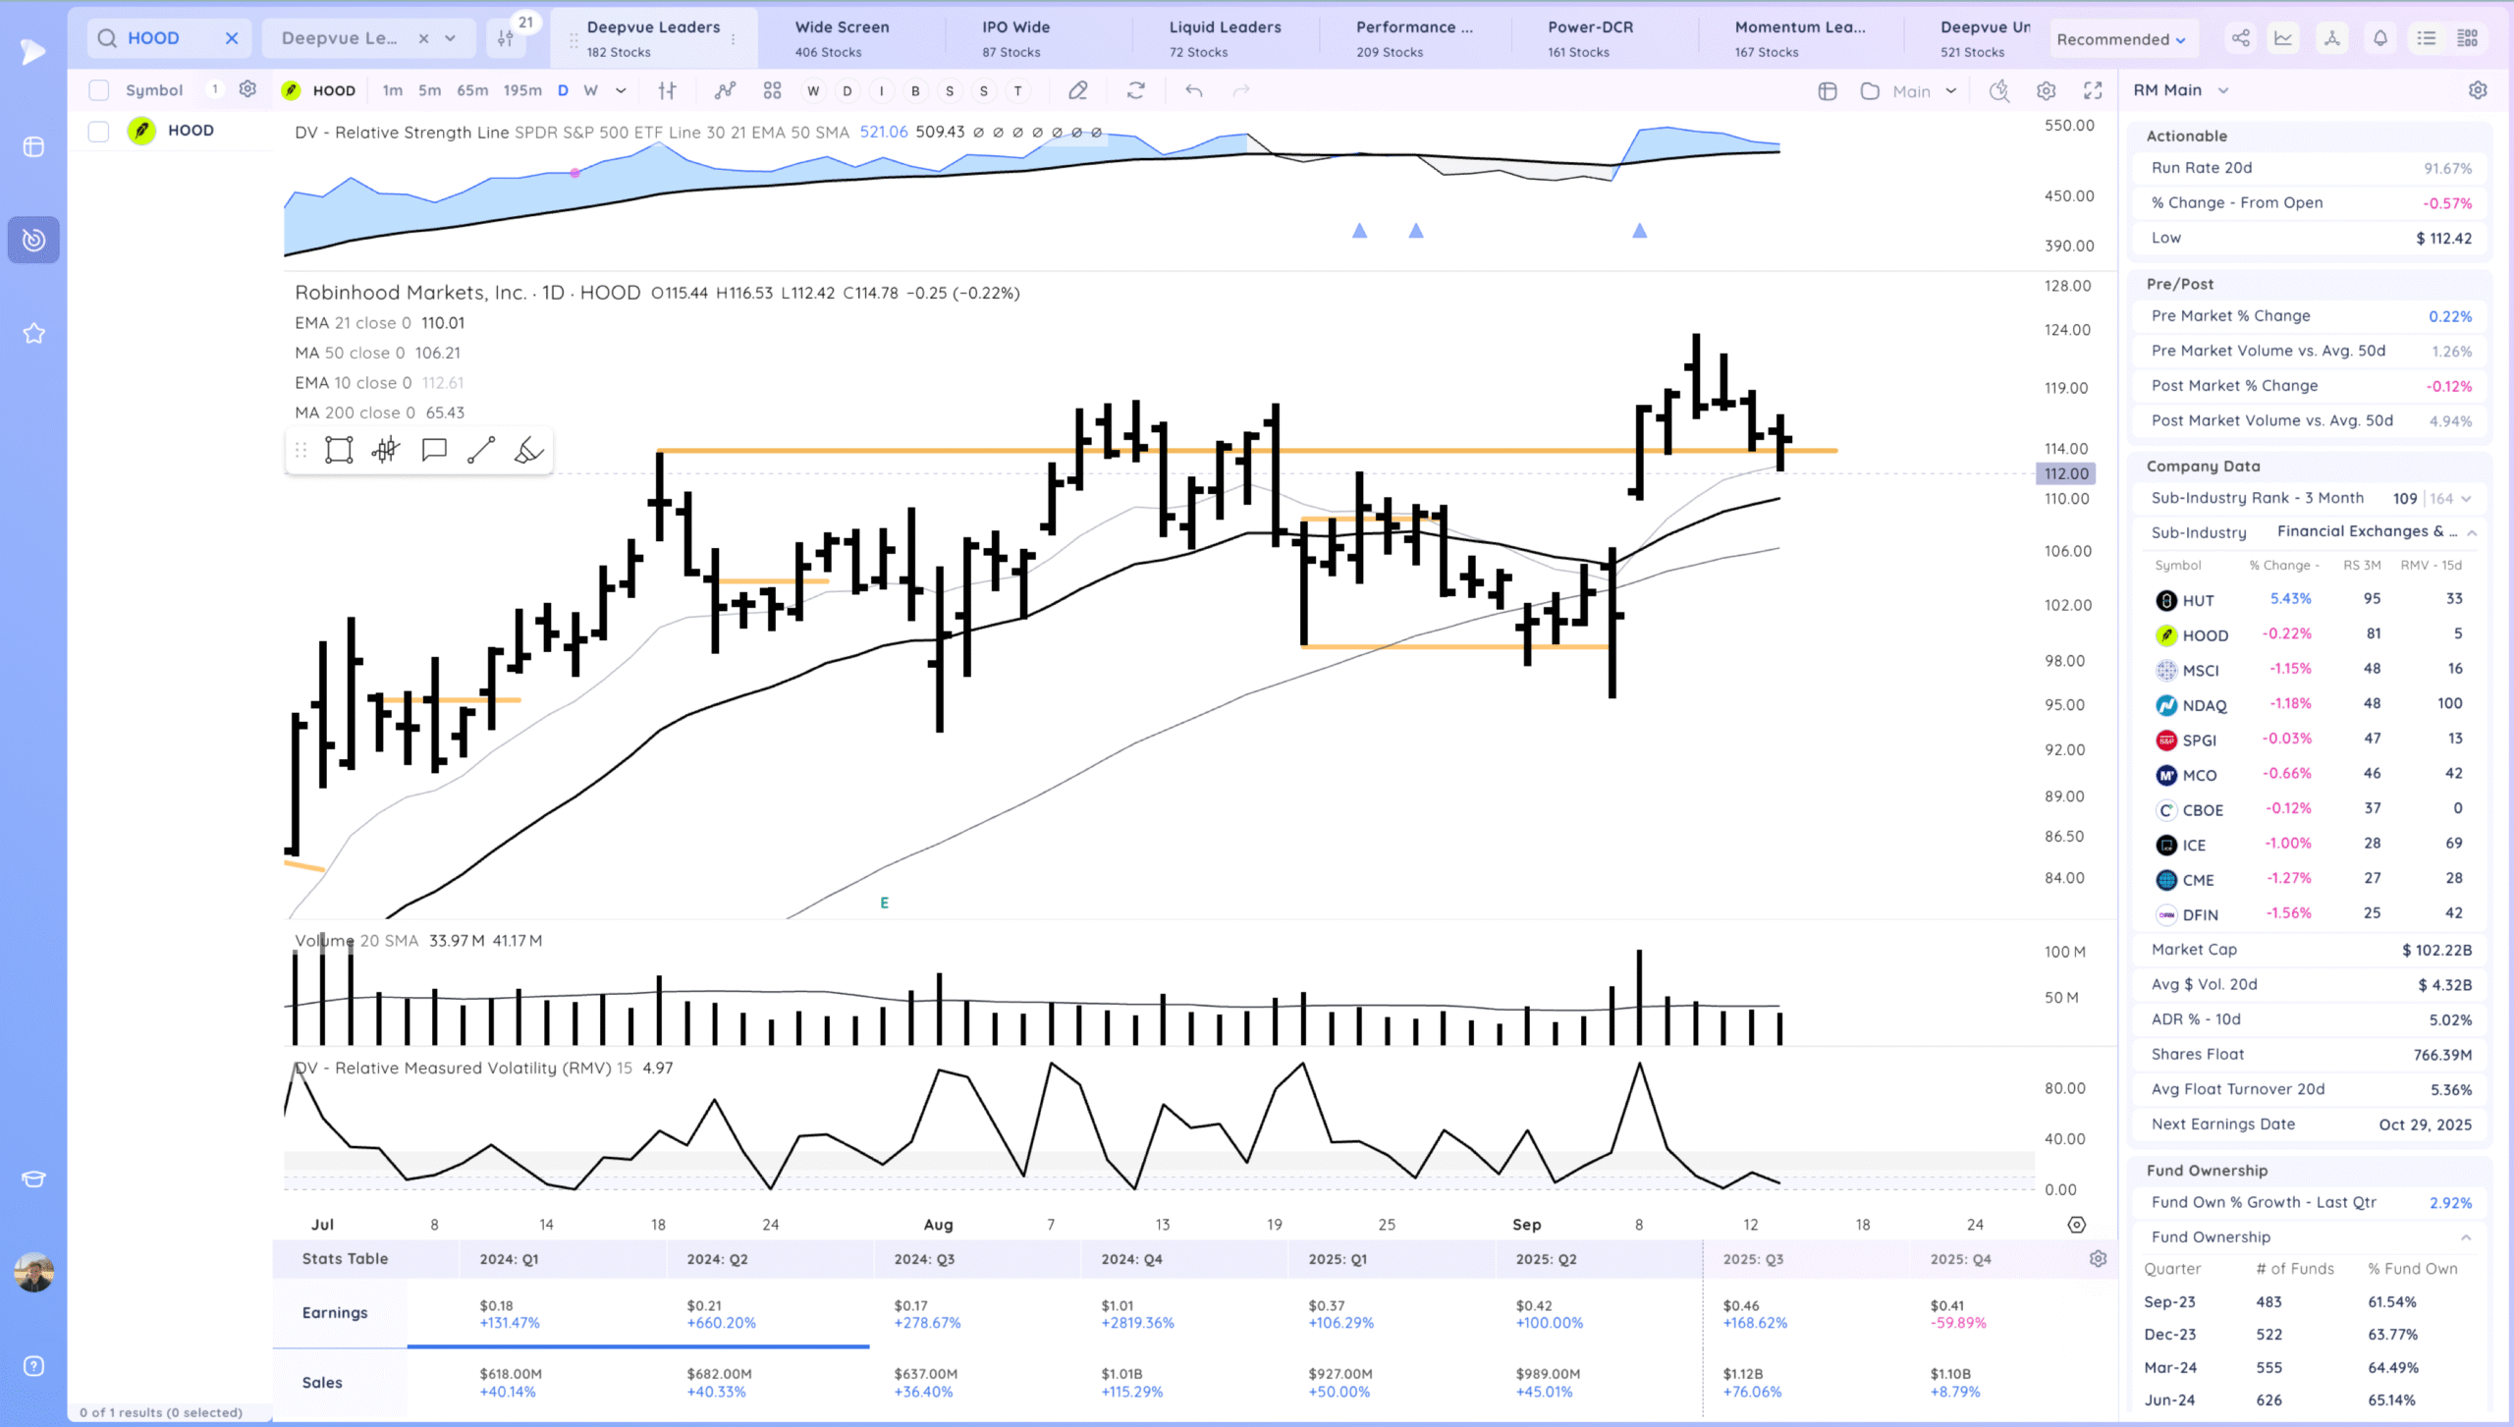Switch to list view icon
The width and height of the screenshot is (2514, 1427).
pos(2427,38)
